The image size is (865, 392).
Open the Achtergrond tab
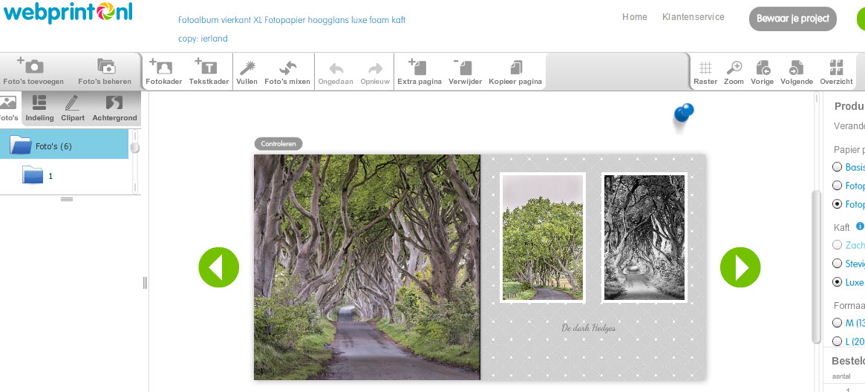(x=114, y=107)
